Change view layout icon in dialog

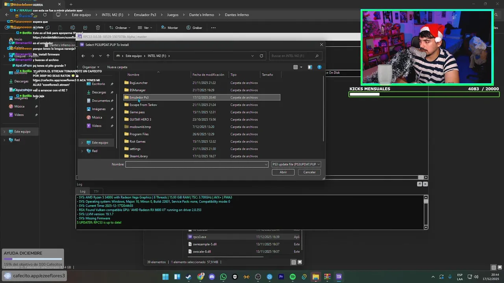pos(296,67)
